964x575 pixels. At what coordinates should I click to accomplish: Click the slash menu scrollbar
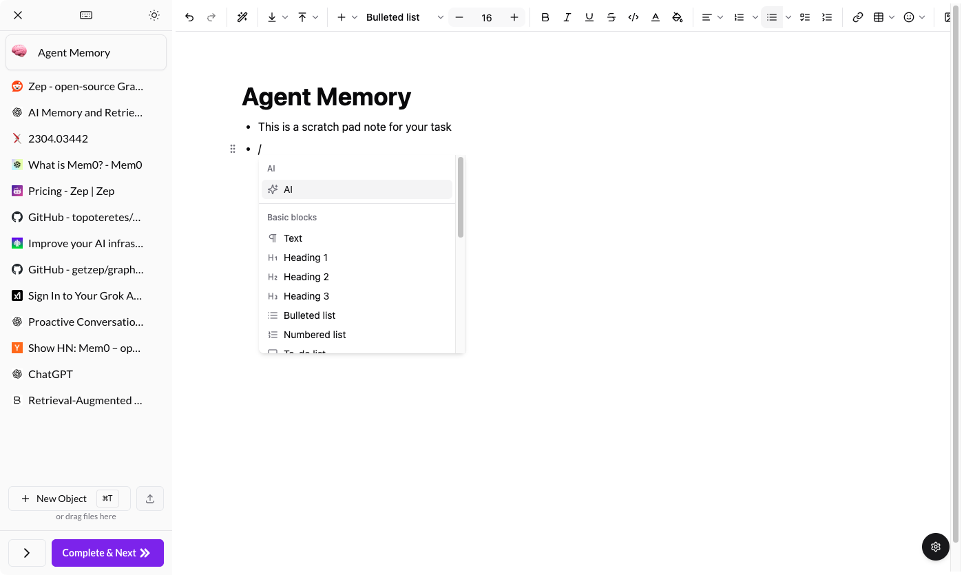(461, 197)
